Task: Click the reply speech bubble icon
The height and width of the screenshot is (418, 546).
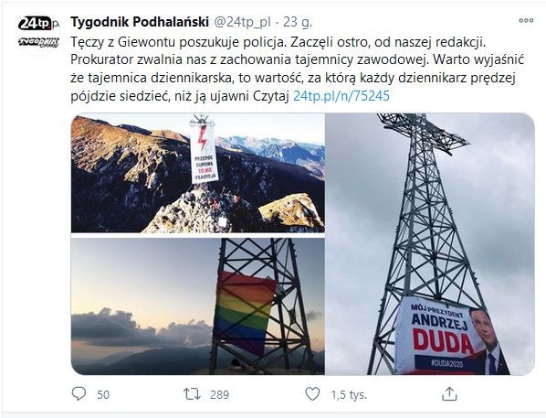Action: [x=79, y=394]
